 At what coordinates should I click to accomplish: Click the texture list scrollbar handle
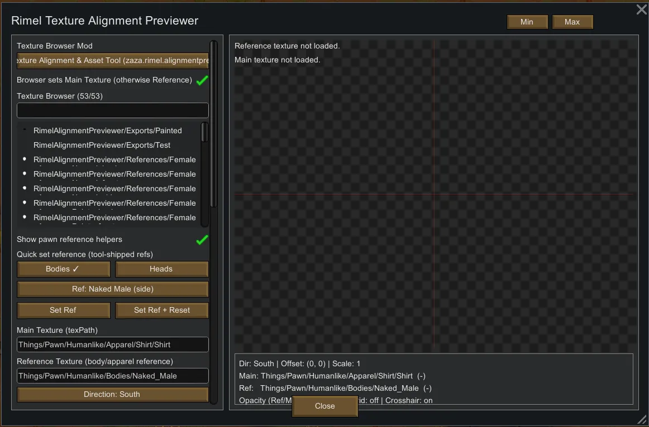204,133
